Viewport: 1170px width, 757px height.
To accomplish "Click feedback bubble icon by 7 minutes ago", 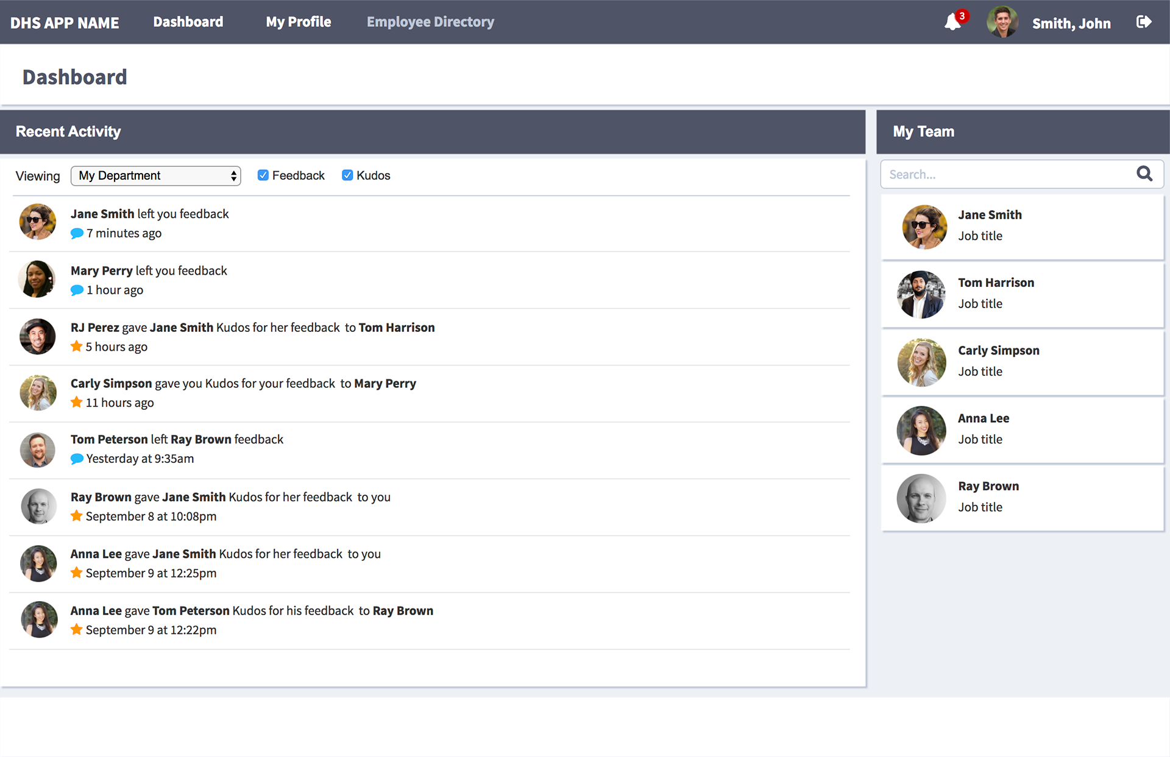I will click(x=77, y=233).
